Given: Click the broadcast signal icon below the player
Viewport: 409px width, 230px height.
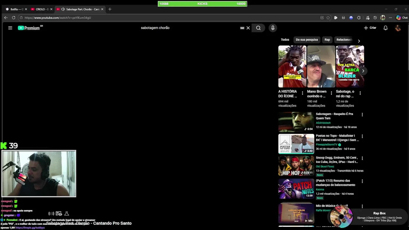Looking at the screenshot, I should (51, 213).
